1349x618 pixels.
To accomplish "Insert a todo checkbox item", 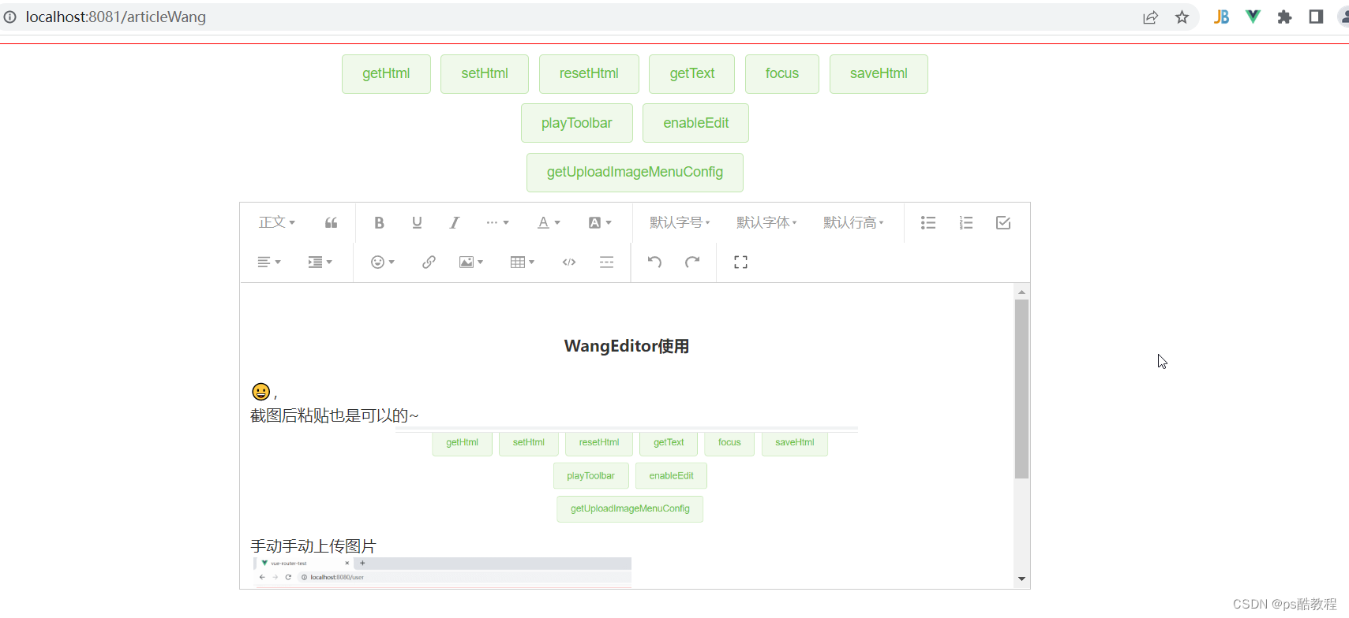I will 1003,223.
